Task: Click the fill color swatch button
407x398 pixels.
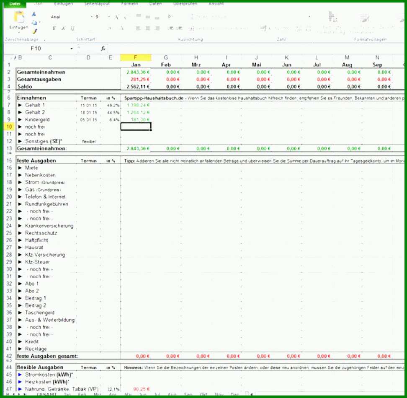Action: pyautogui.click(x=110, y=28)
